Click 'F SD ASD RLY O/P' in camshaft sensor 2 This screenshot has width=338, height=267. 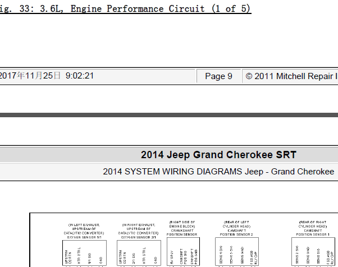click(x=254, y=257)
